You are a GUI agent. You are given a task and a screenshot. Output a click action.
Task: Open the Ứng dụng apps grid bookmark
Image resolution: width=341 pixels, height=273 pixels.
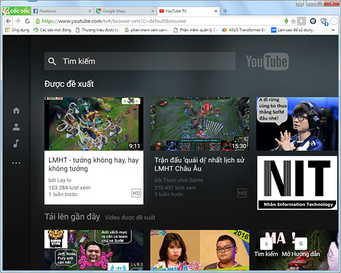17,30
